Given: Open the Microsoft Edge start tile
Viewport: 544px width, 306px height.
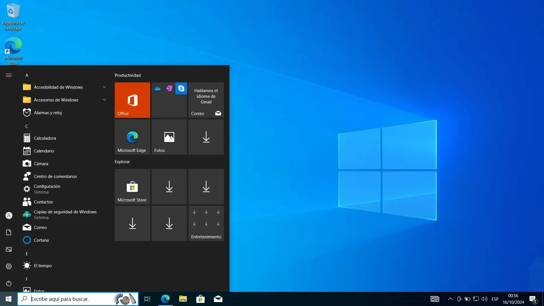Looking at the screenshot, I should (x=132, y=137).
